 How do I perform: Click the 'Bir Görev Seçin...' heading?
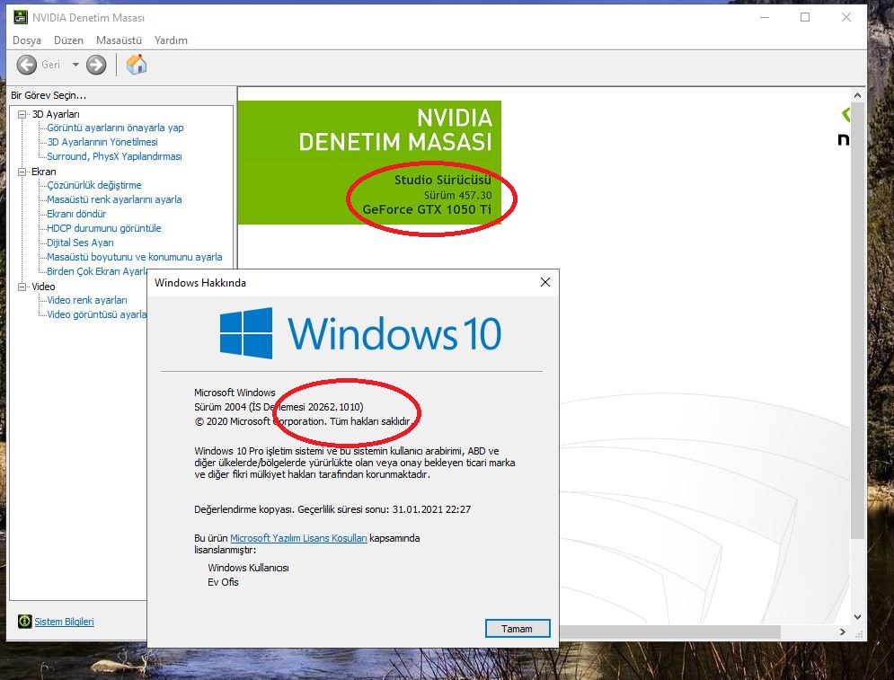(x=49, y=95)
